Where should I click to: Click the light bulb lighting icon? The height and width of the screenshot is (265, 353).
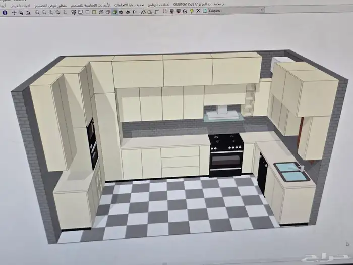[x=192, y=12]
